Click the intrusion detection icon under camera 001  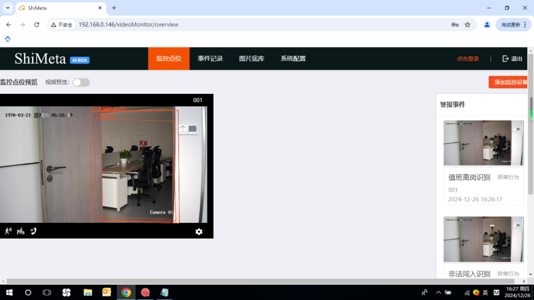coord(8,231)
